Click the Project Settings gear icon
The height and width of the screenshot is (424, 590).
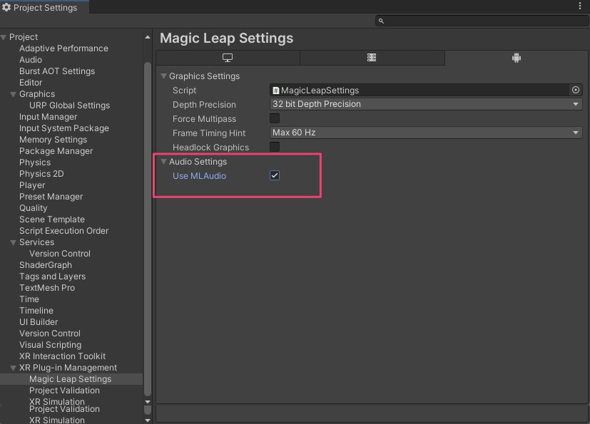(x=6, y=7)
